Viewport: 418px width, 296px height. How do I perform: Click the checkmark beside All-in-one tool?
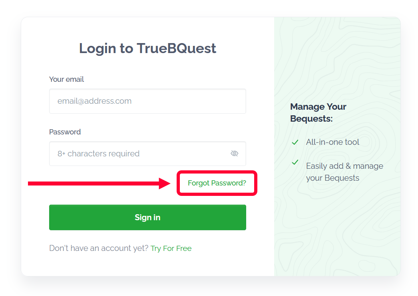coord(295,142)
